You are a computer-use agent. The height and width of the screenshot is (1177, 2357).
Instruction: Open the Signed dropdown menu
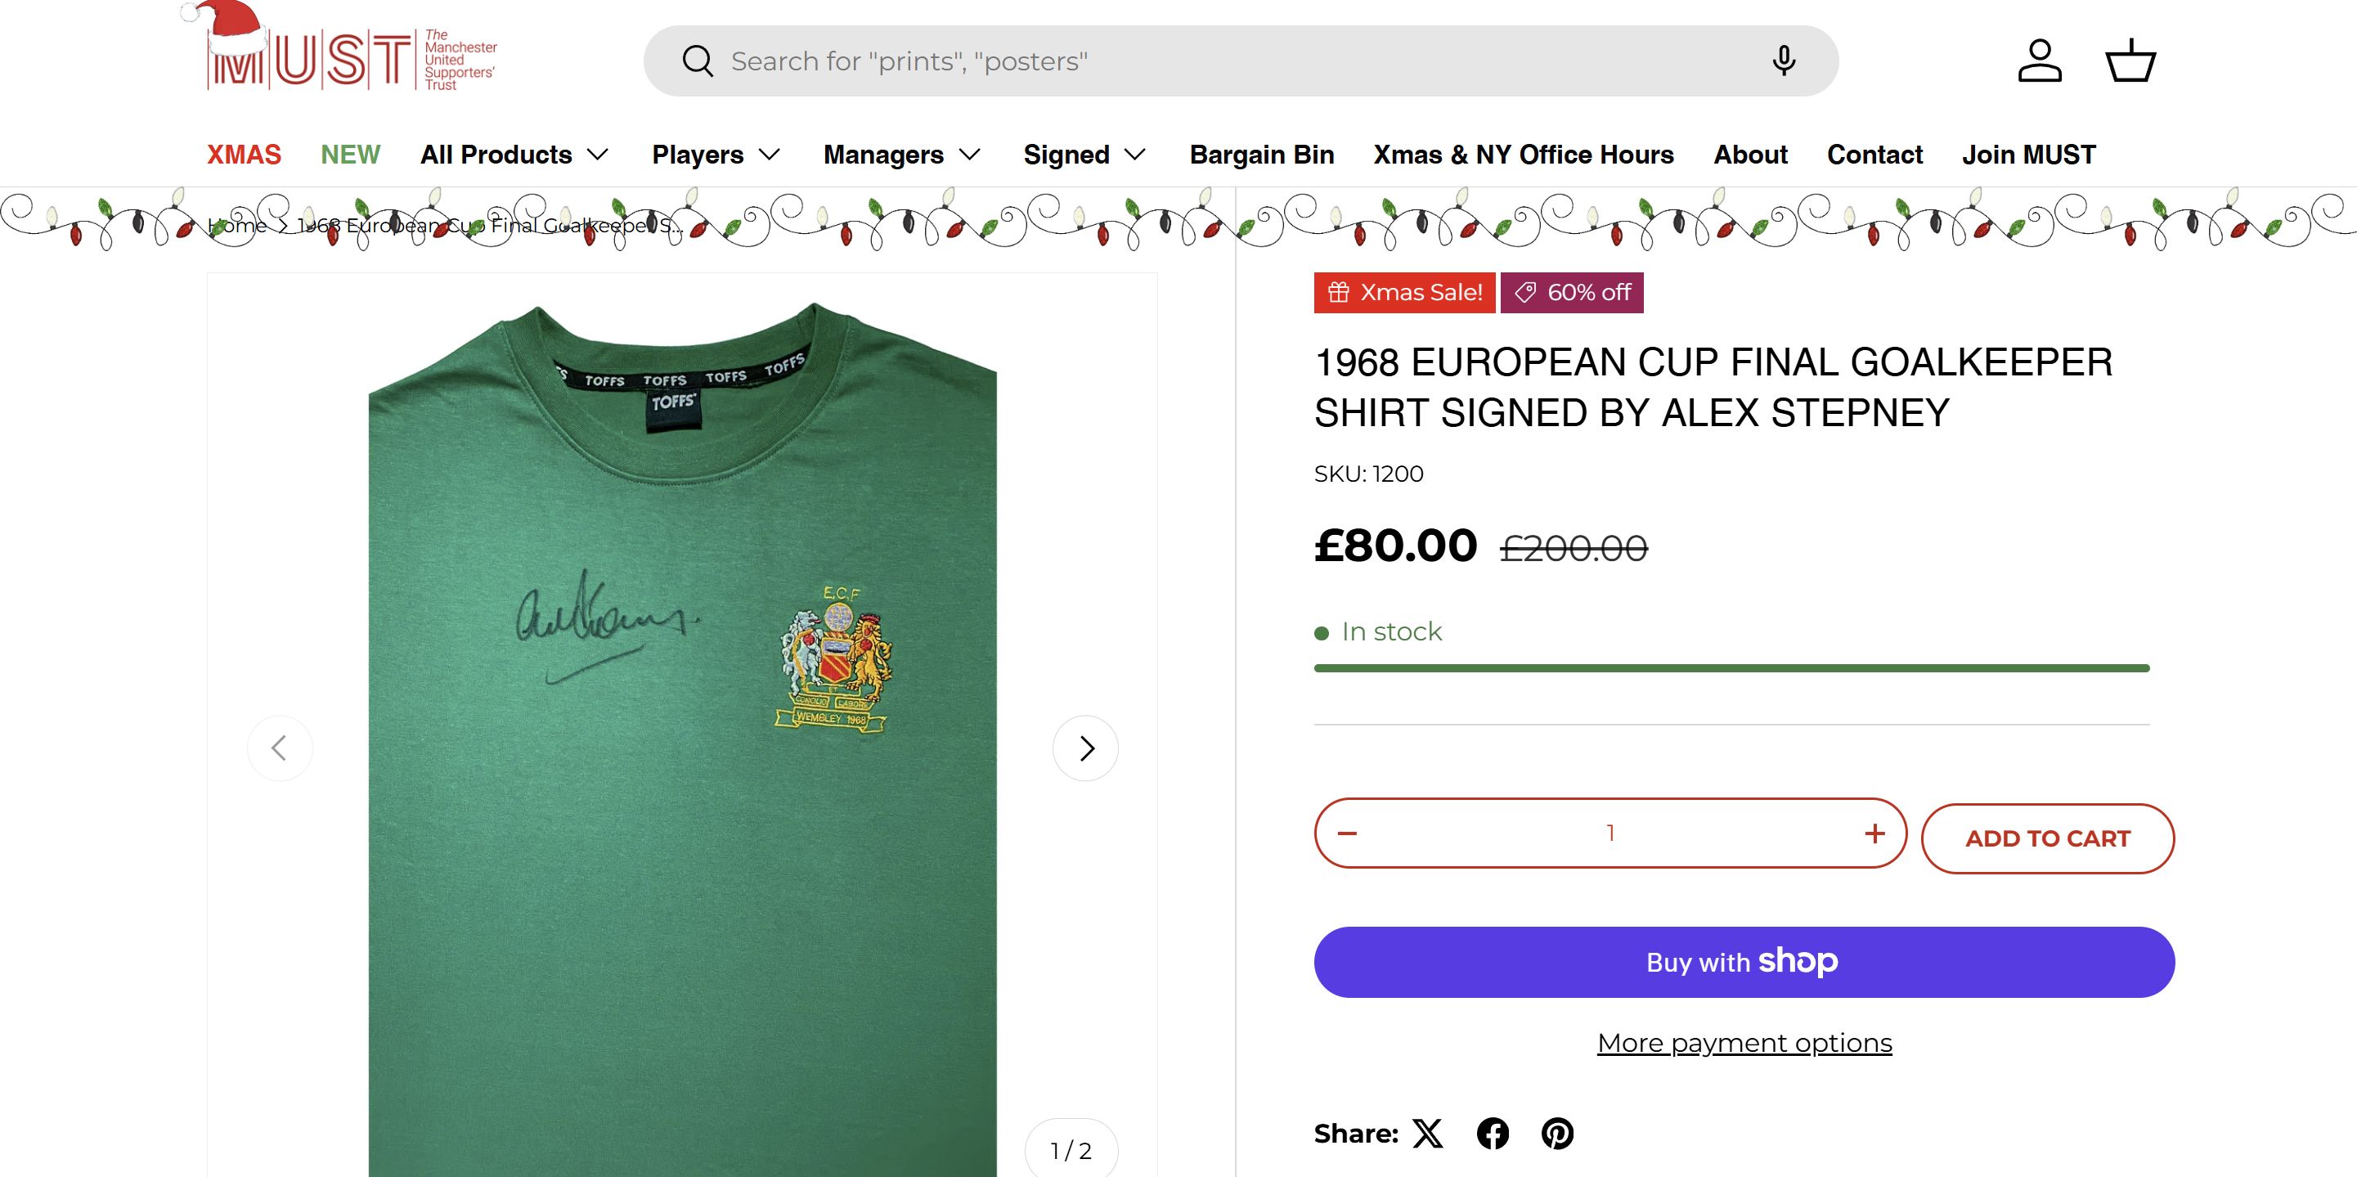(x=1084, y=155)
